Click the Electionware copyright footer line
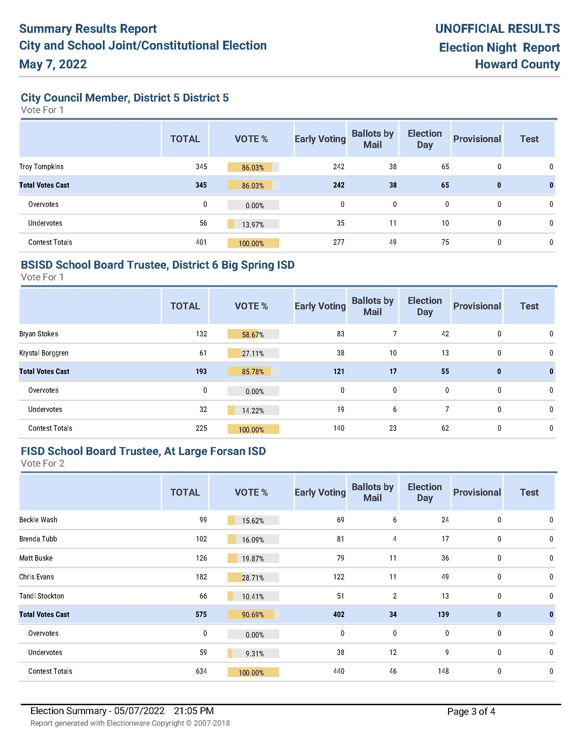This screenshot has width=581, height=752. click(130, 723)
